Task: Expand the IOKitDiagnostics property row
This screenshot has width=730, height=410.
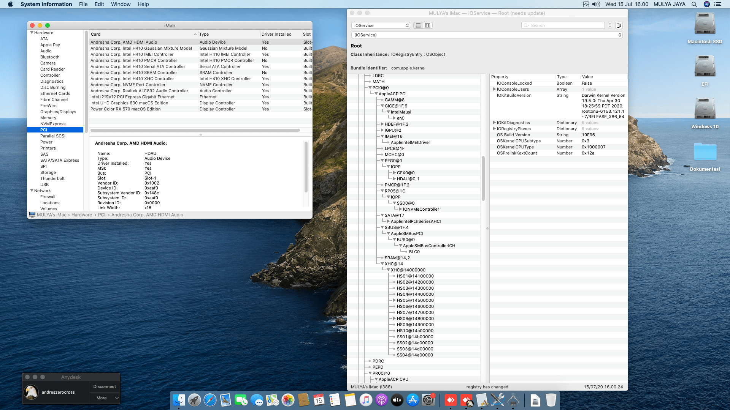Action: point(494,123)
